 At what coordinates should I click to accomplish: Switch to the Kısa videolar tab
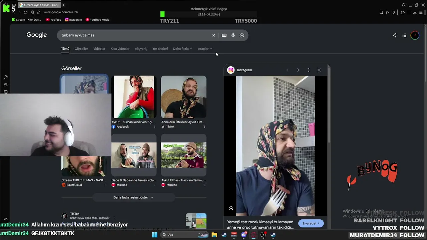(120, 49)
